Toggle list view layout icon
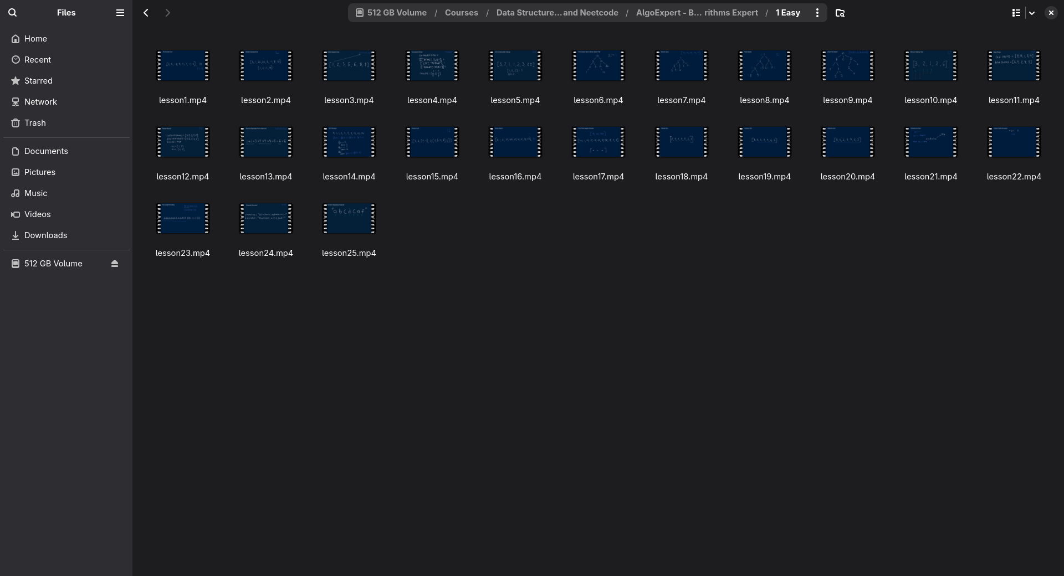 1016,13
